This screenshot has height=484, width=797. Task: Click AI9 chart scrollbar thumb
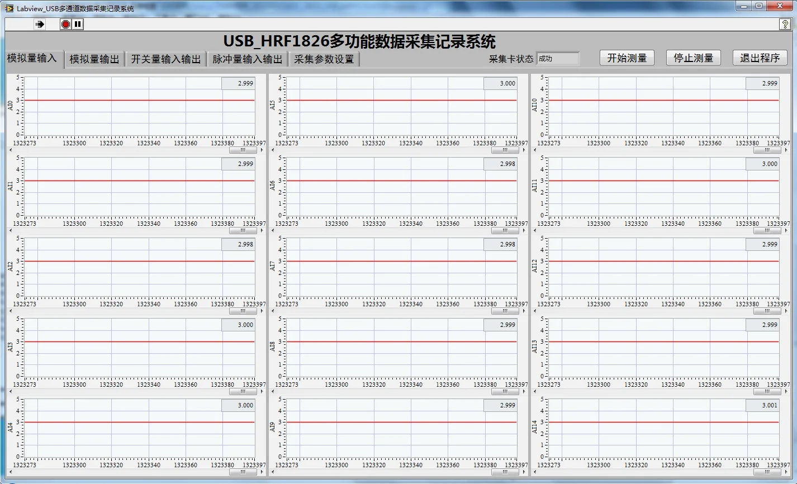point(505,472)
